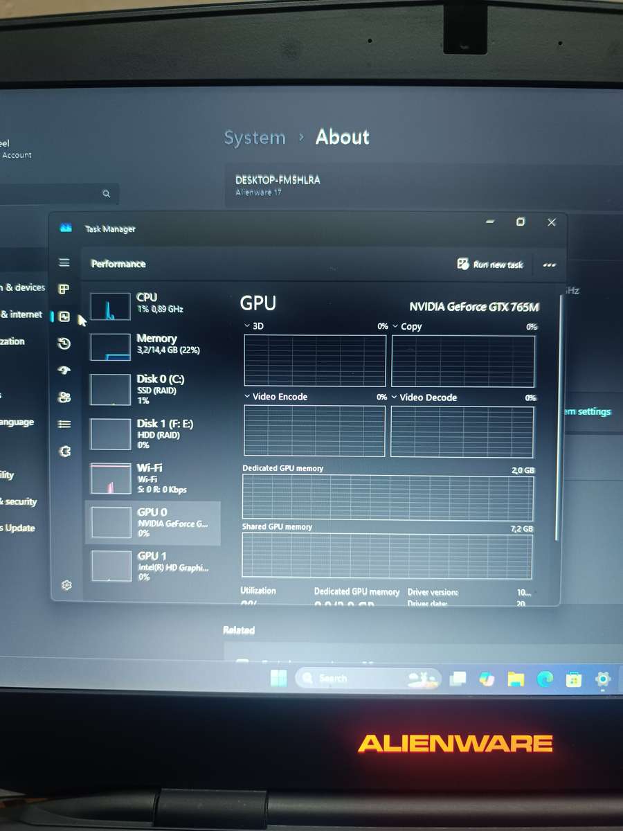Collapse the Copy engine graph
Viewport: 623px width, 831px height.
[395, 325]
